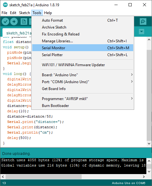The width and height of the screenshot is (152, 186).
Task: Click the "void setup()" code line
Action: pos(16,47)
